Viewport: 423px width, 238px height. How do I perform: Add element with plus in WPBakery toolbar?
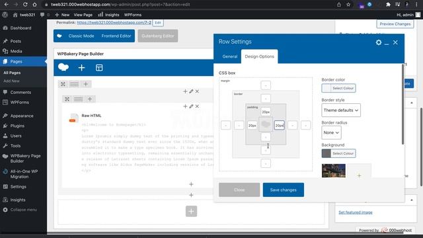click(81, 67)
